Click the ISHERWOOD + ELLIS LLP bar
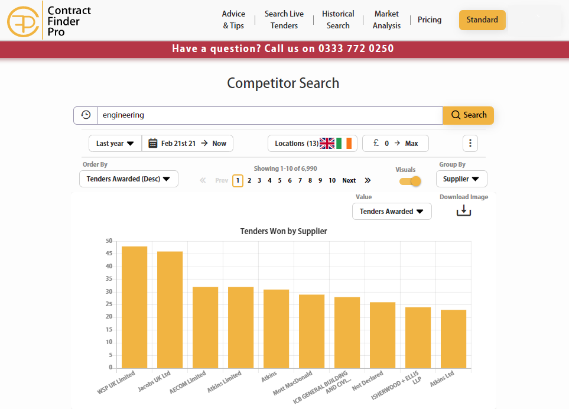 pos(418,338)
